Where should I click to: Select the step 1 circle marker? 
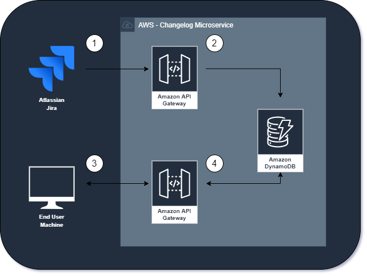(94, 44)
